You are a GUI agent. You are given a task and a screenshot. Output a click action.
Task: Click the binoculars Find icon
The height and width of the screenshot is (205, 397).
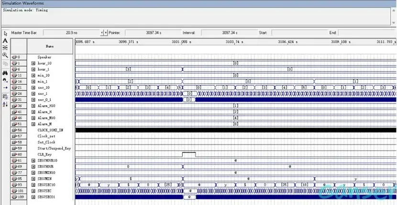pyautogui.click(x=5, y=73)
